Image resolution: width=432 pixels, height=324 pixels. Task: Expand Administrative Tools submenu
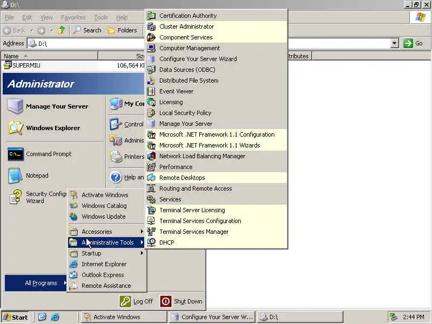pyautogui.click(x=106, y=242)
